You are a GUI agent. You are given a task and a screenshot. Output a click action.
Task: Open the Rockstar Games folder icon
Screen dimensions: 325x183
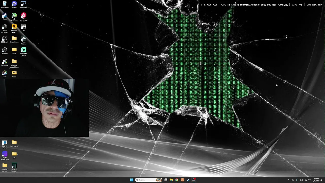click(5, 167)
